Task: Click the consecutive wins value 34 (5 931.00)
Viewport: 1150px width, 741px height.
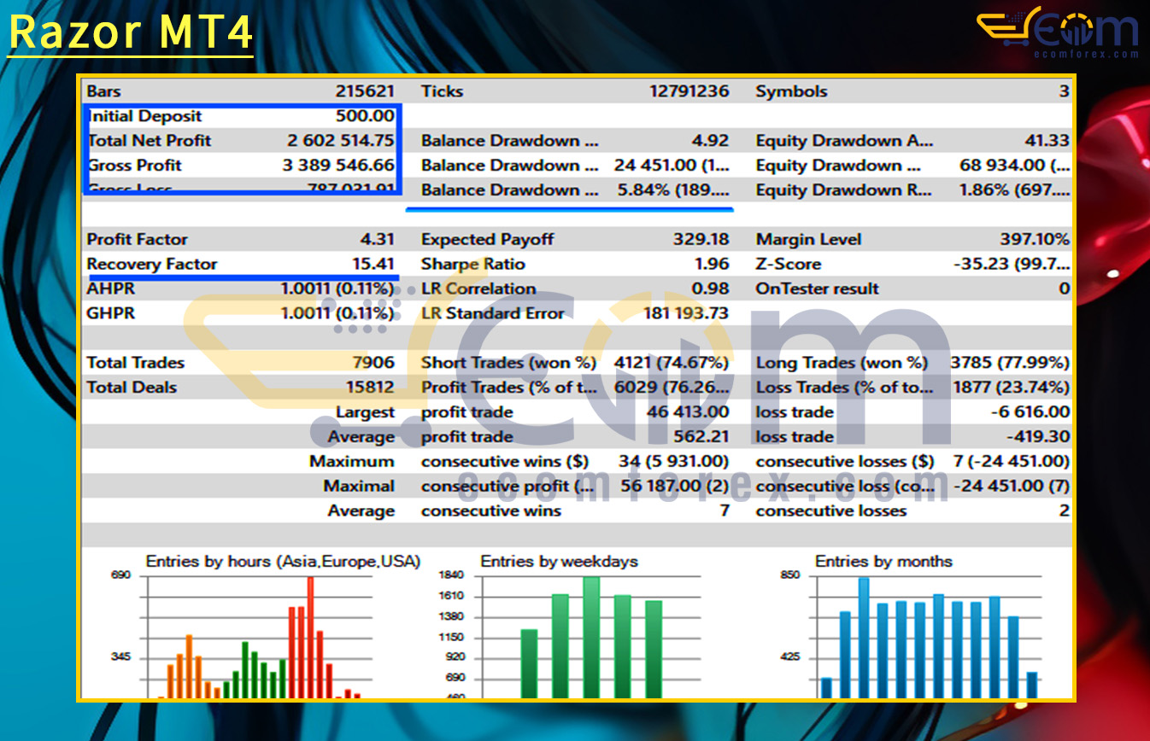Action: [674, 463]
